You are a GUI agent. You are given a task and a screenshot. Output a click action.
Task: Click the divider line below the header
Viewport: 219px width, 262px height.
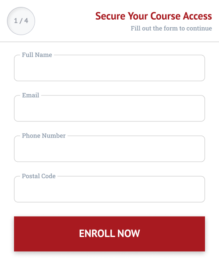tap(109, 42)
